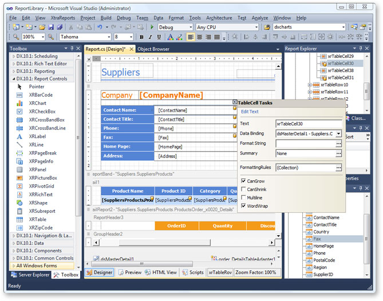Viewport: 383px width, 301px height.
Task: Click the Edit Text link
Action: (250, 112)
